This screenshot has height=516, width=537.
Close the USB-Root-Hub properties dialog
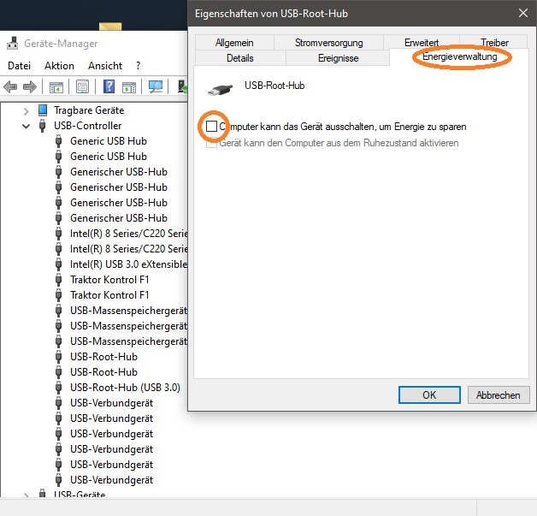pos(523,13)
